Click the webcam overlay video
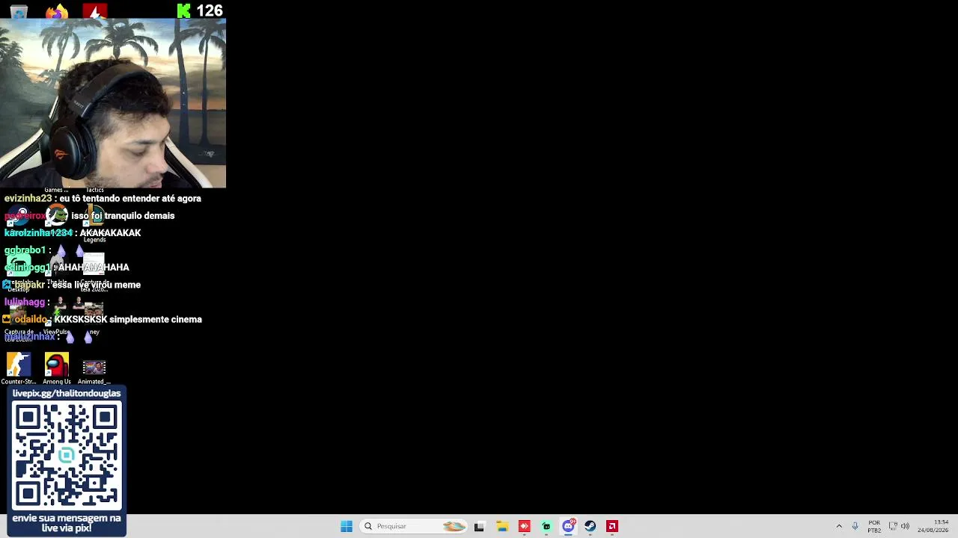This screenshot has height=538, width=958. click(x=113, y=102)
